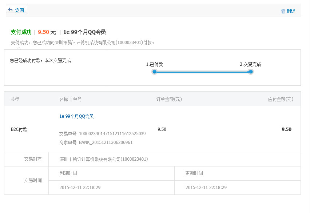Select the B2C付款 type cell
Viewport: 310px width, 213px height.
coord(19,129)
